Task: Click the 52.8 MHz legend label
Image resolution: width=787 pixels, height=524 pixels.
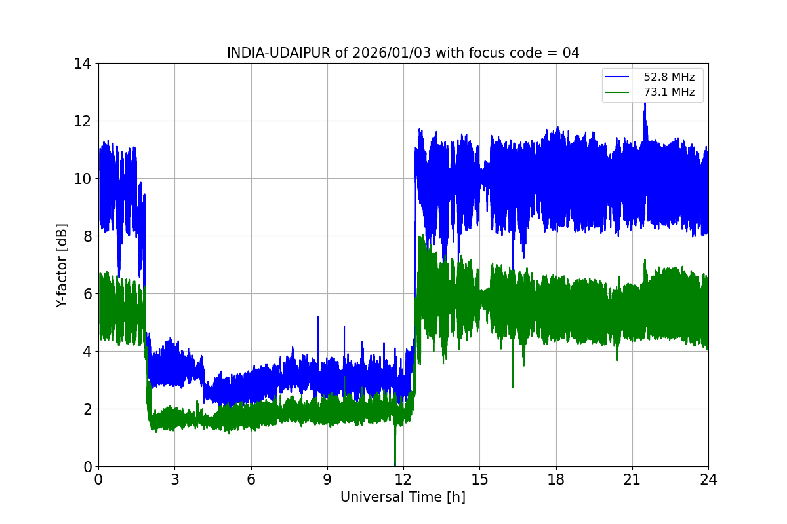Action: pyautogui.click(x=669, y=77)
